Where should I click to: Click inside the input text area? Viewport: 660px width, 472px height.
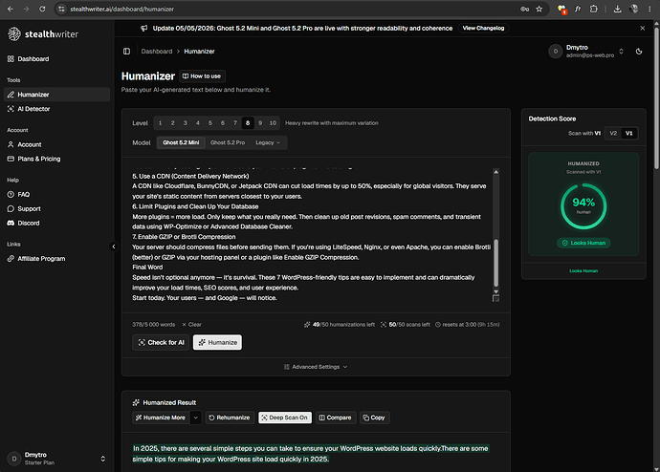(x=312, y=235)
